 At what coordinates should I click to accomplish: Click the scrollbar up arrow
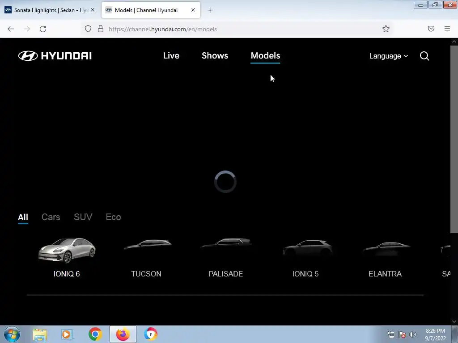point(454,42)
